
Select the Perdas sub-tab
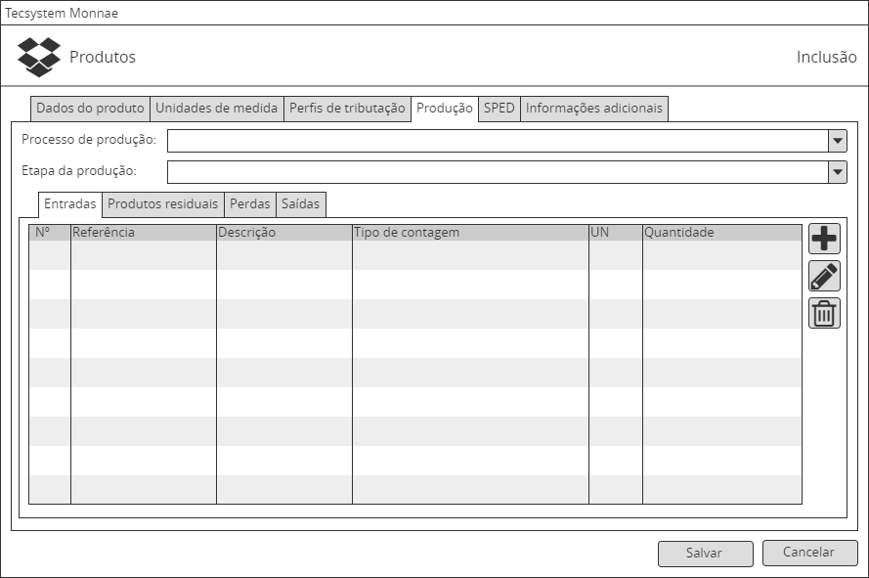click(249, 204)
